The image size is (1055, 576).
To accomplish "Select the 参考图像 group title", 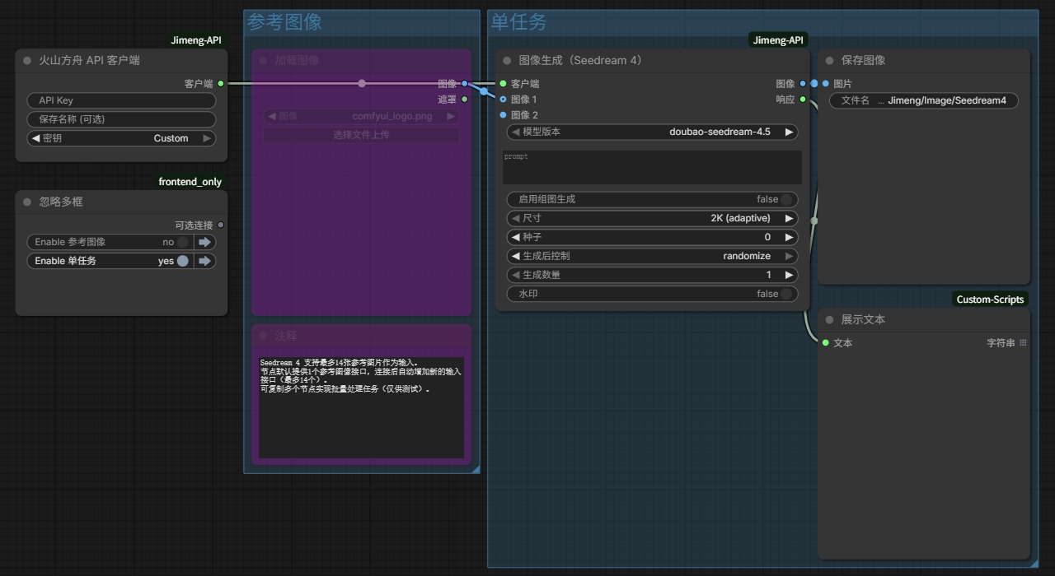I will [x=284, y=22].
